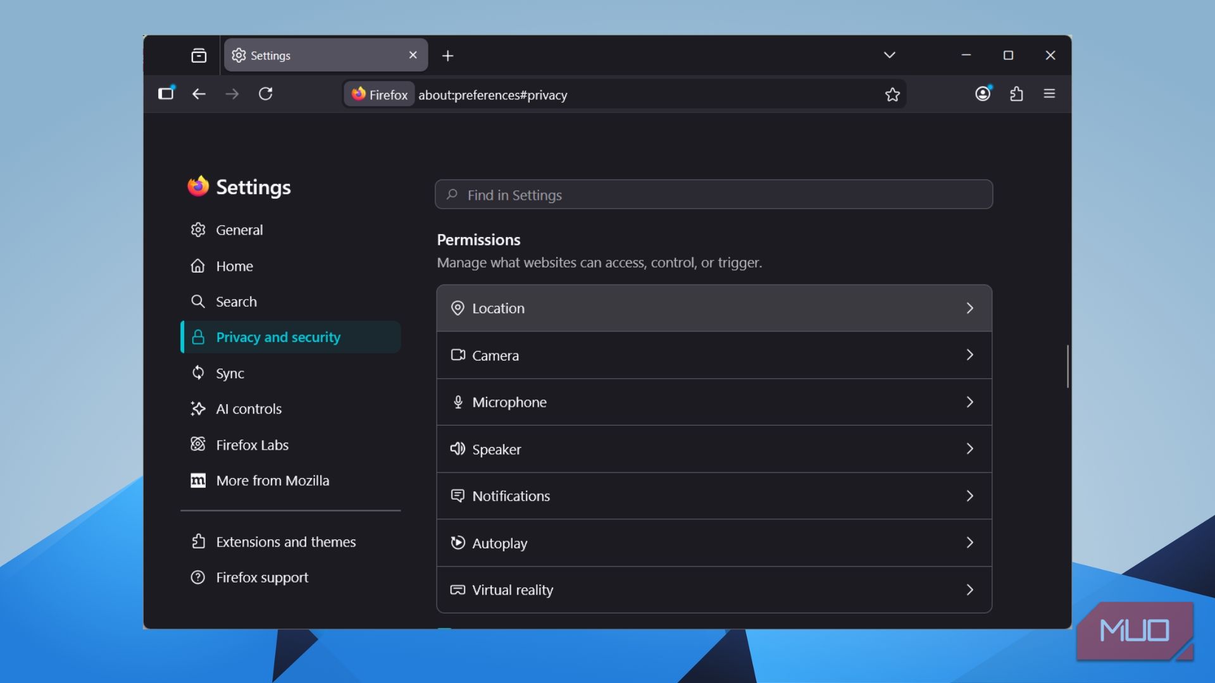Viewport: 1215px width, 683px height.
Task: Toggle the sidebar panel icon
Action: 166,94
